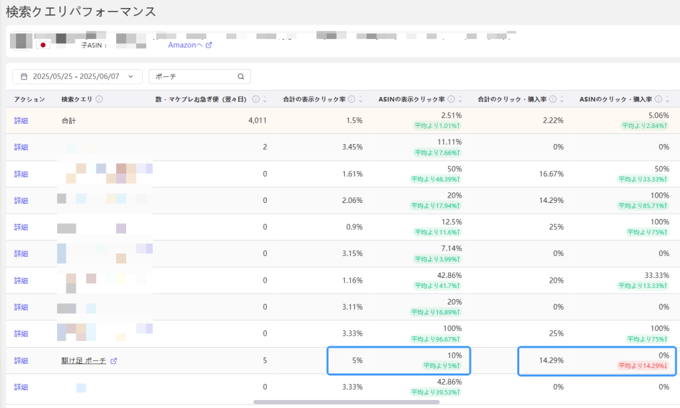Show info for ASINのクリック・購入率 column
The width and height of the screenshot is (680, 408).
click(x=658, y=100)
